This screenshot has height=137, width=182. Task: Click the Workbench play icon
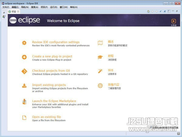[174, 21]
